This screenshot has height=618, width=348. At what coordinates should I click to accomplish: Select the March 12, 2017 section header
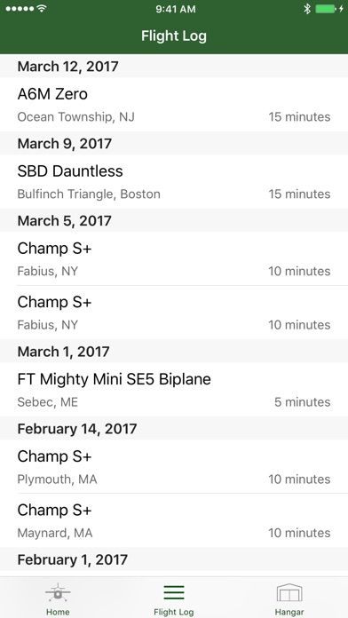click(174, 66)
